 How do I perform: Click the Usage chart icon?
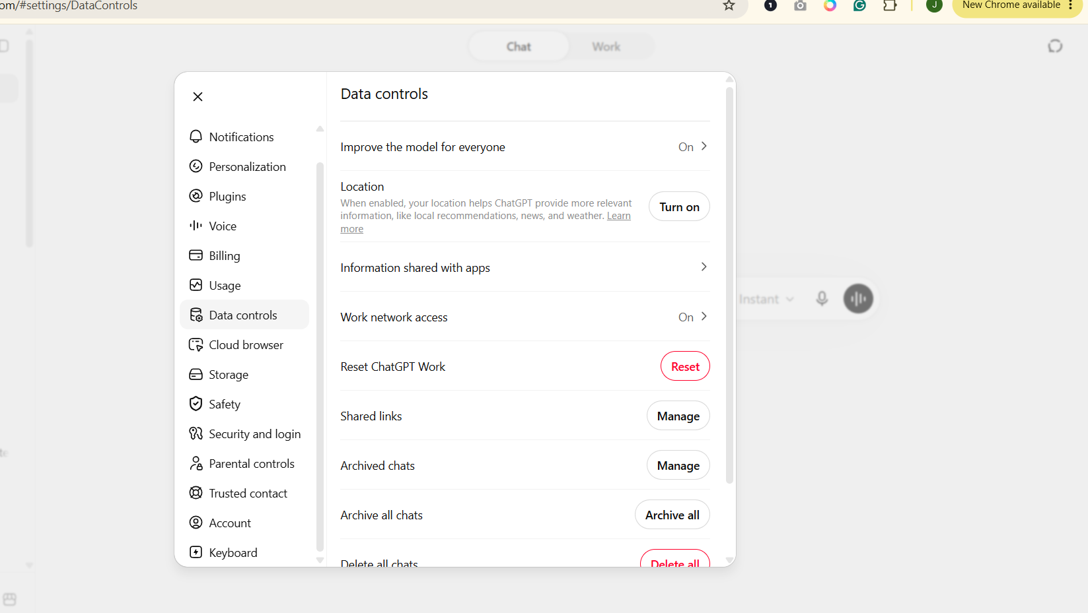coord(196,285)
